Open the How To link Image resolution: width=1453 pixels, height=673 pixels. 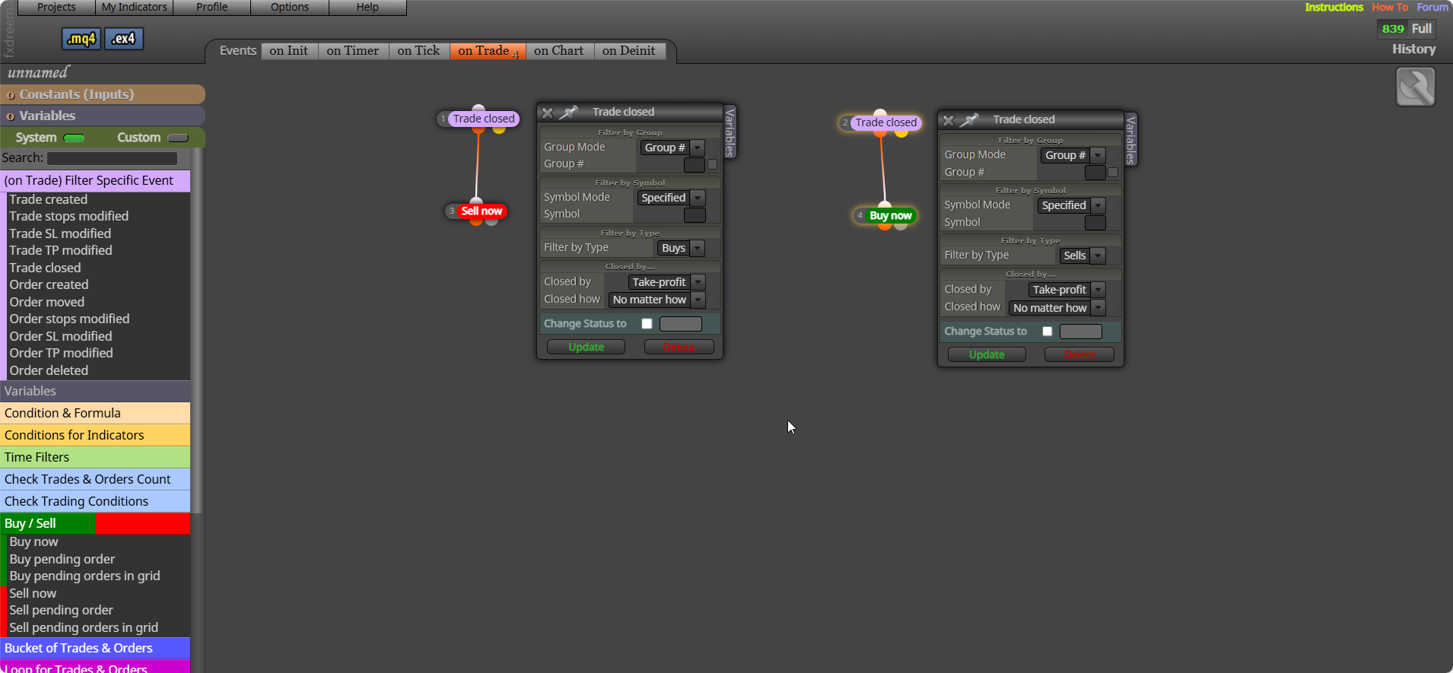[x=1390, y=7]
